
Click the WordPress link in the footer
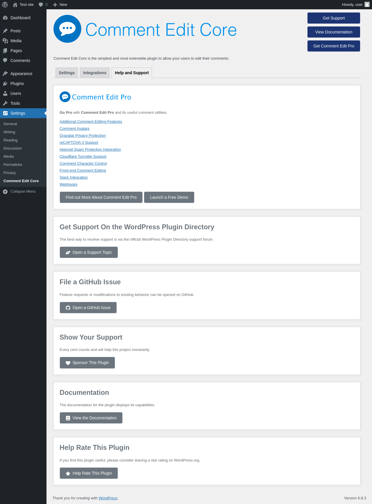point(108,498)
